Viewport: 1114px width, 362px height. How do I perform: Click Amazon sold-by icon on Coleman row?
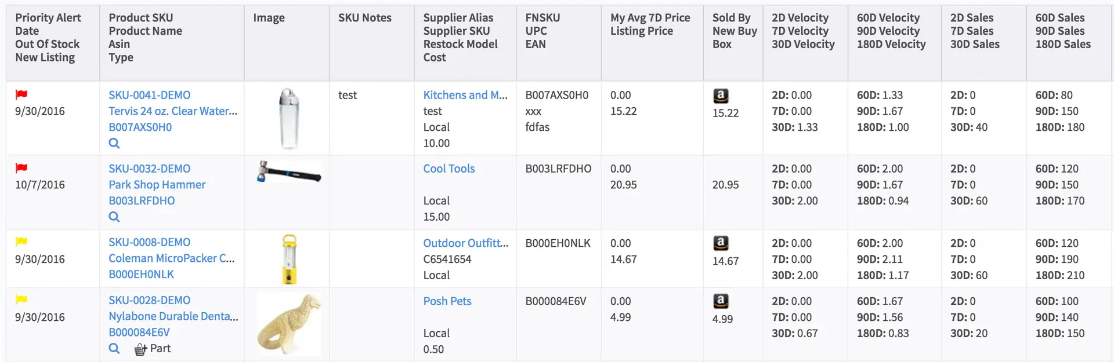pyautogui.click(x=721, y=243)
